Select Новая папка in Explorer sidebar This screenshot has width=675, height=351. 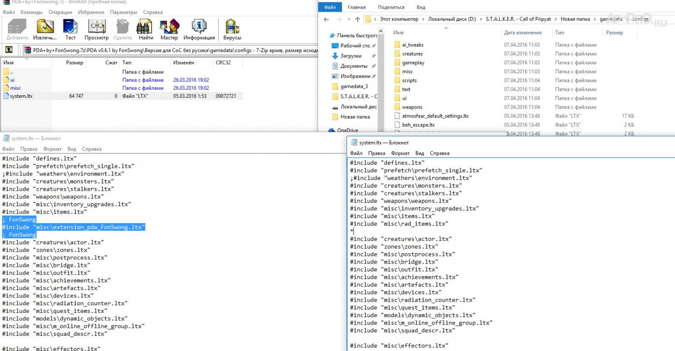tap(351, 117)
